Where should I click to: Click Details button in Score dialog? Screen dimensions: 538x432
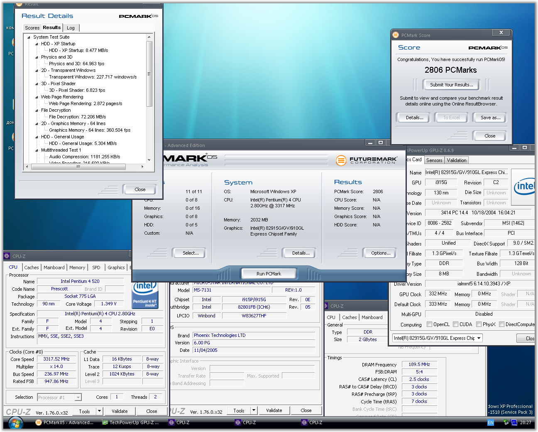point(414,118)
